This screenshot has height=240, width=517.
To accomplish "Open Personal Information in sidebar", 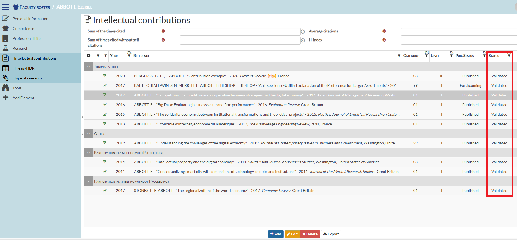I will pos(30,19).
